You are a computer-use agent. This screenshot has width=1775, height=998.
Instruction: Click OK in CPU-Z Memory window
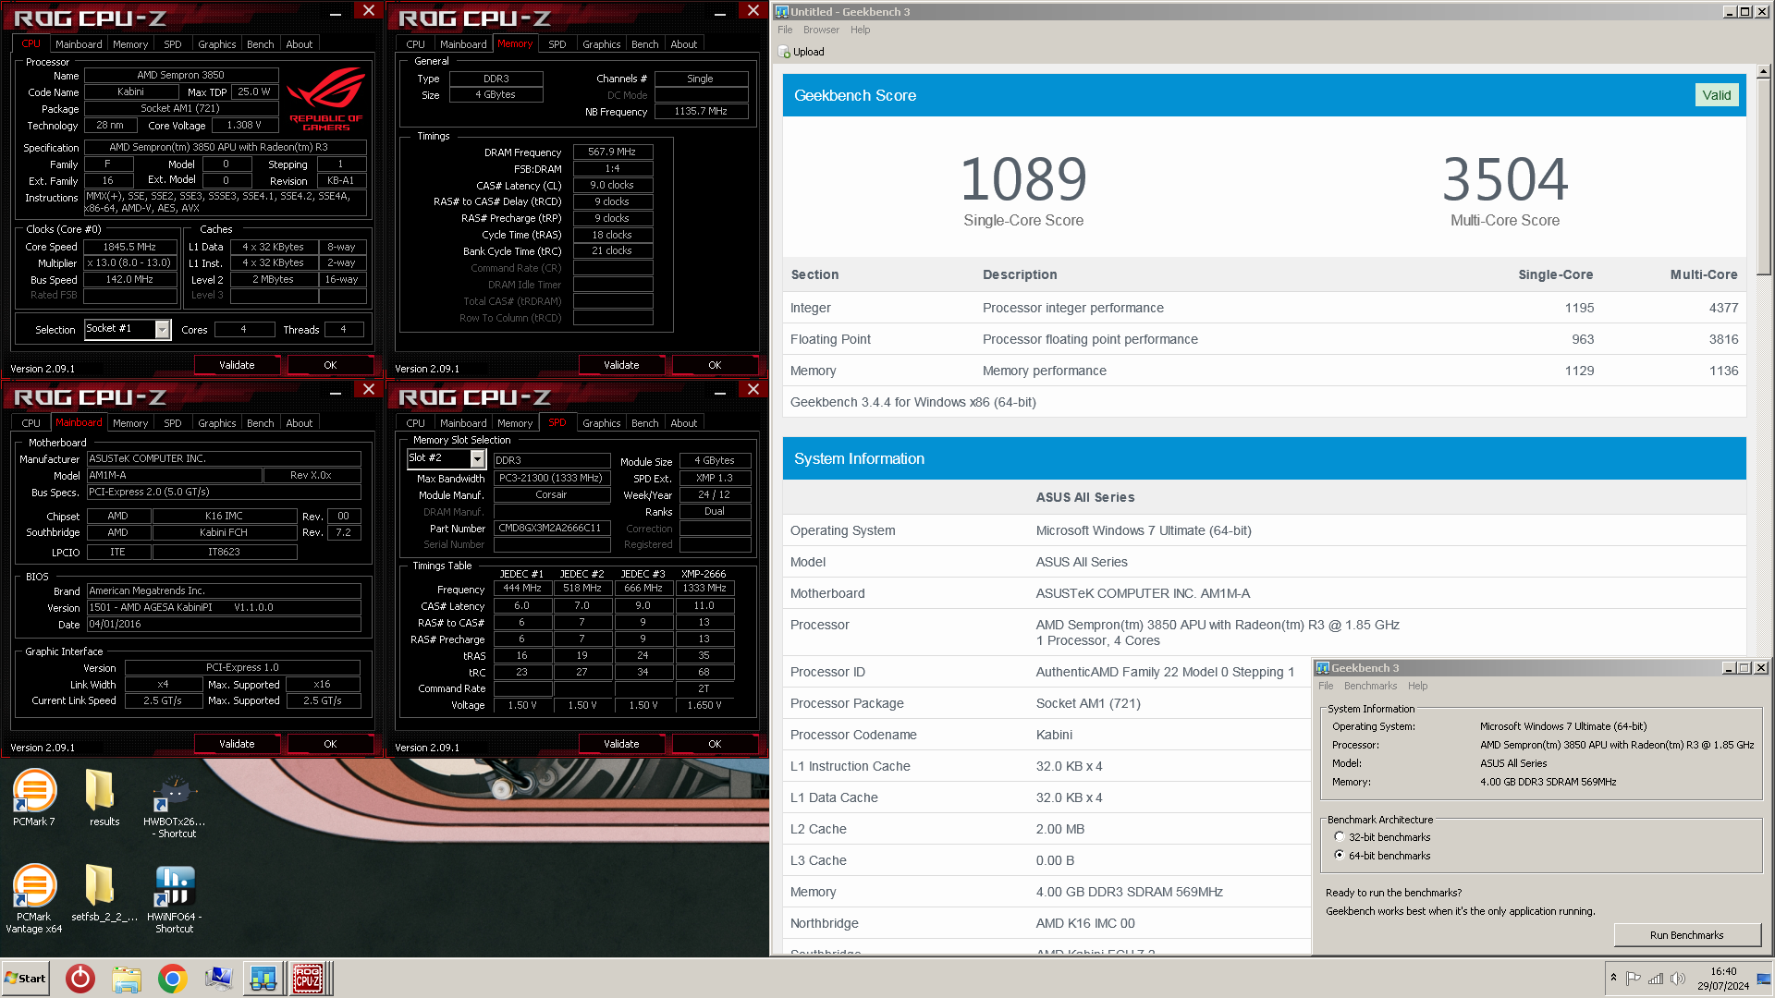point(715,365)
